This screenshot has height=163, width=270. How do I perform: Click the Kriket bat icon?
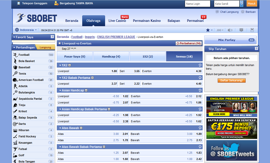(x=15, y=112)
